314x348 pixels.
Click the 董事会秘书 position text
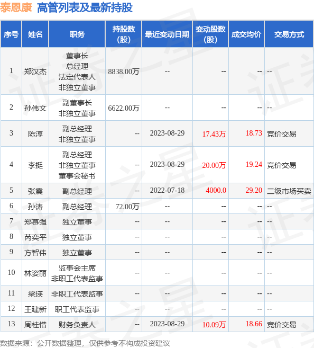(77, 176)
